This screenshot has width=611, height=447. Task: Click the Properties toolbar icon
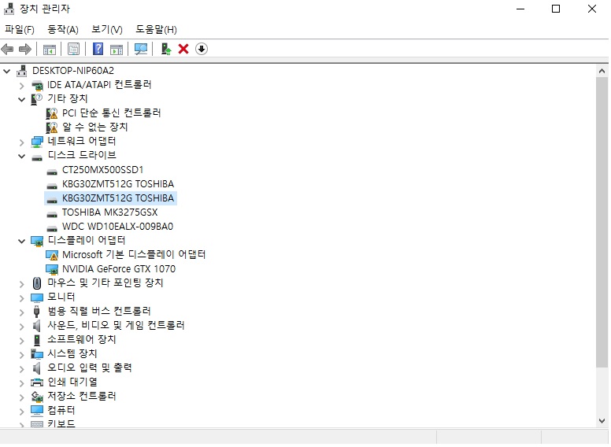(x=73, y=49)
